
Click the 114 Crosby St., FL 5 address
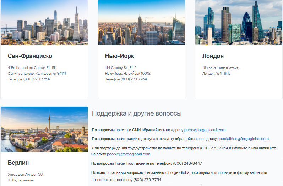point(121,68)
